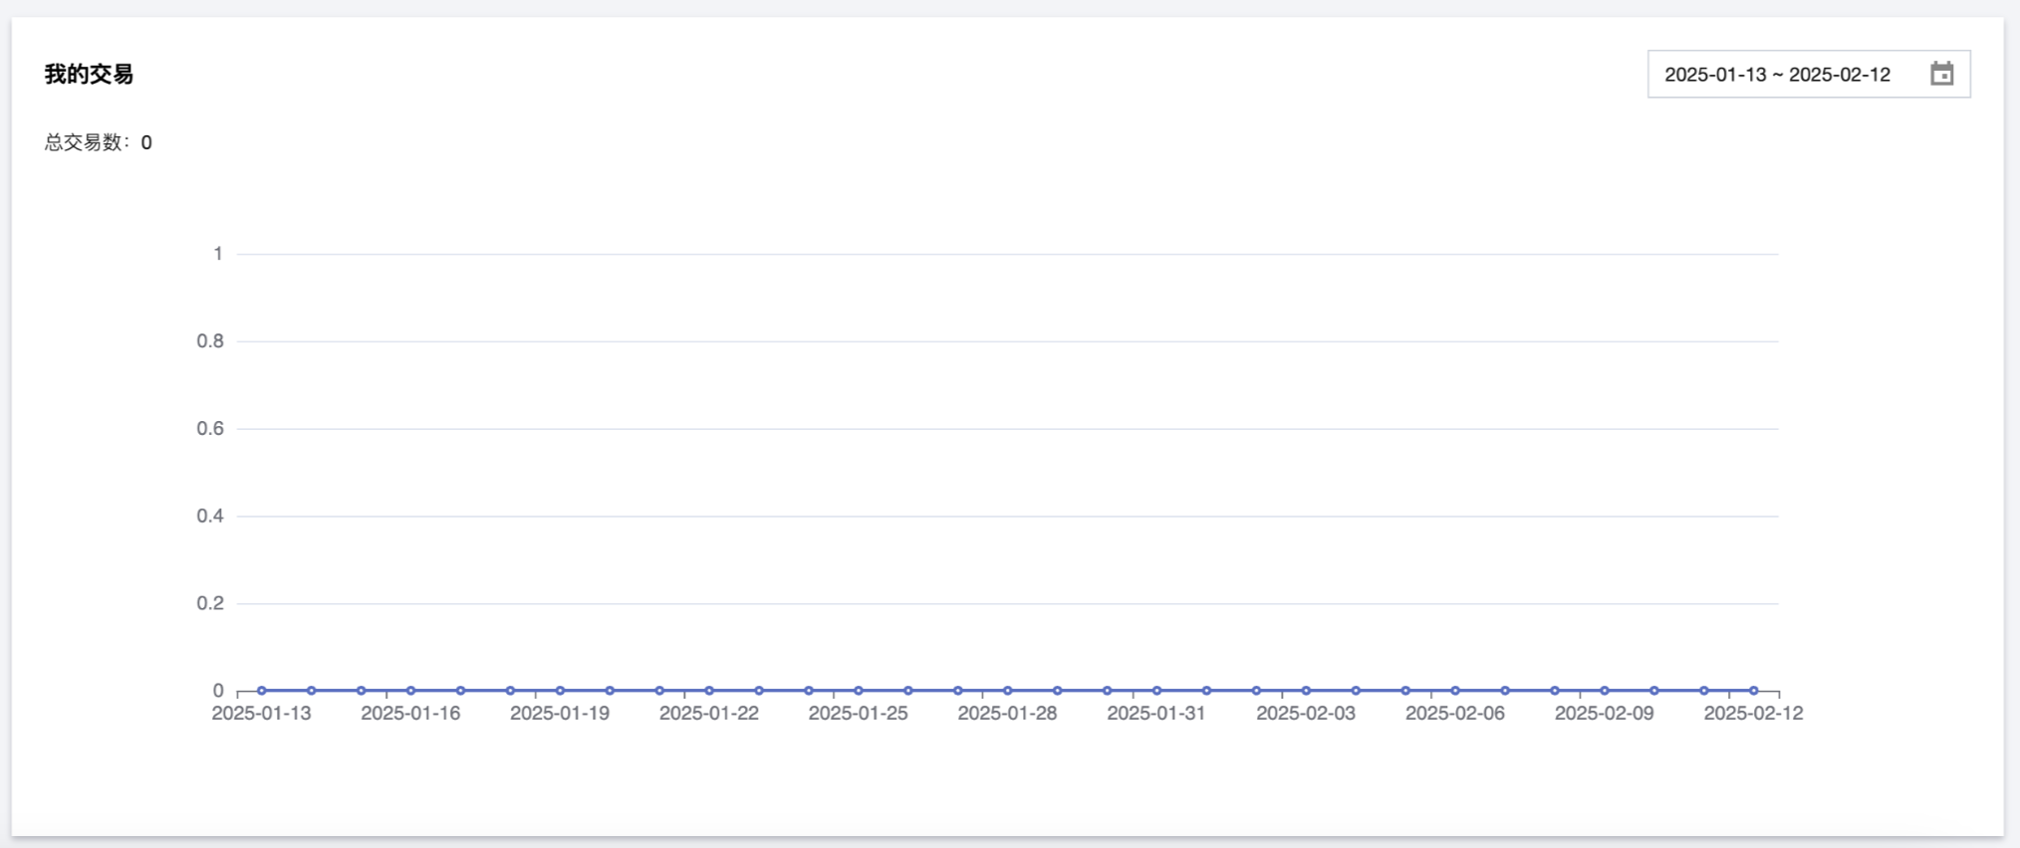2020x848 pixels.
Task: Click the 2025-02-03 x-axis label
Action: 1306,714
